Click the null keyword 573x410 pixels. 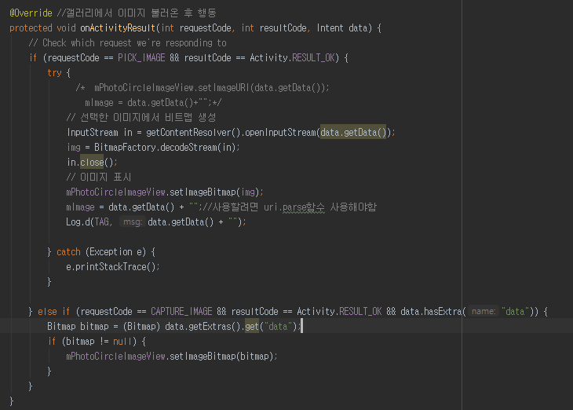pyautogui.click(x=122, y=342)
